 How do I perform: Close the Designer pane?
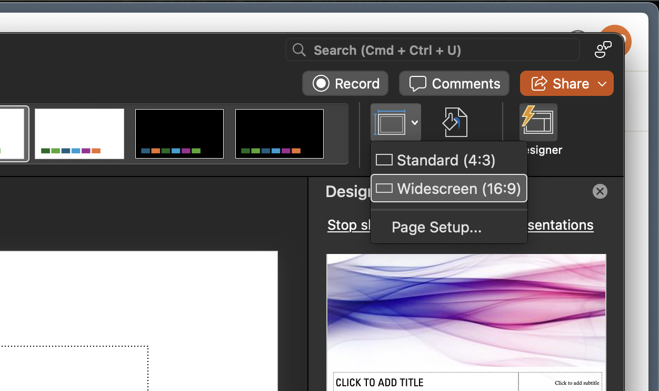click(600, 191)
